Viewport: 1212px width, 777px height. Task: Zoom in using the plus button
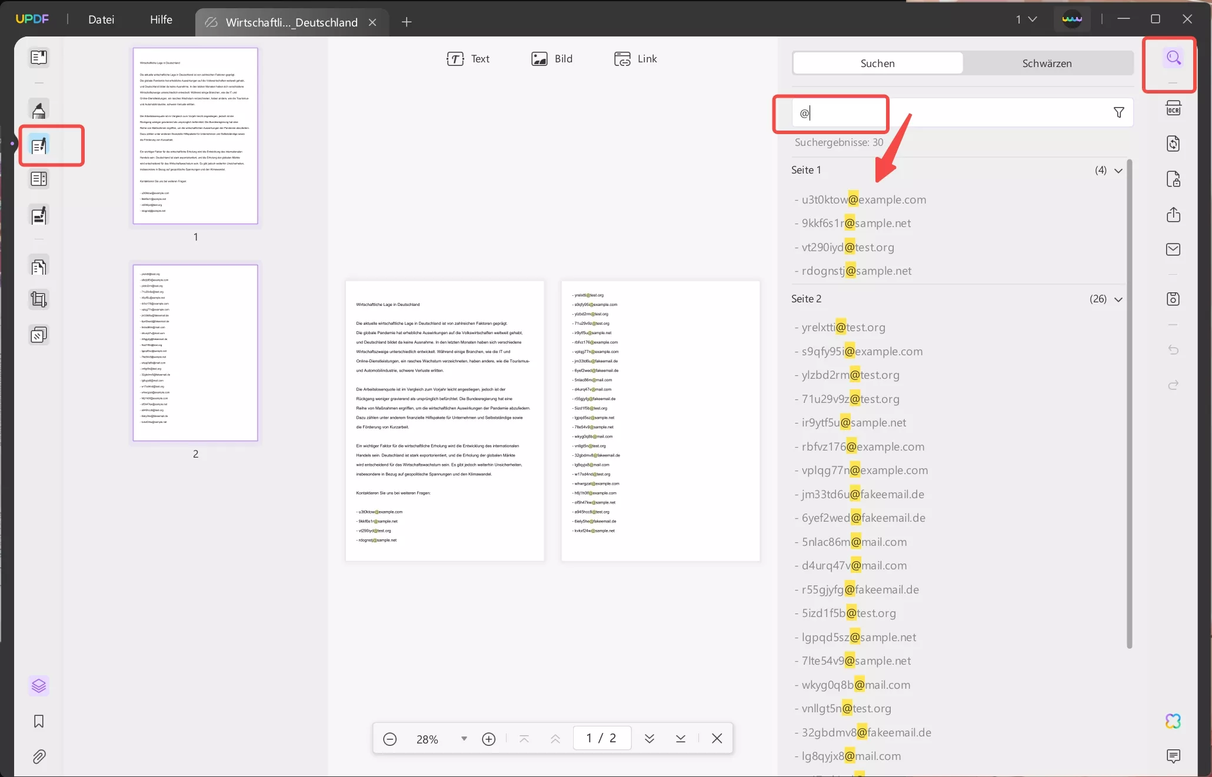coord(489,739)
